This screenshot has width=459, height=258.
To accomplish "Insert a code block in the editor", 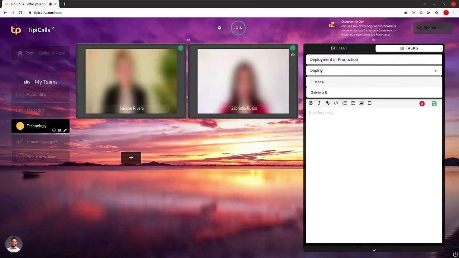I will pos(336,103).
